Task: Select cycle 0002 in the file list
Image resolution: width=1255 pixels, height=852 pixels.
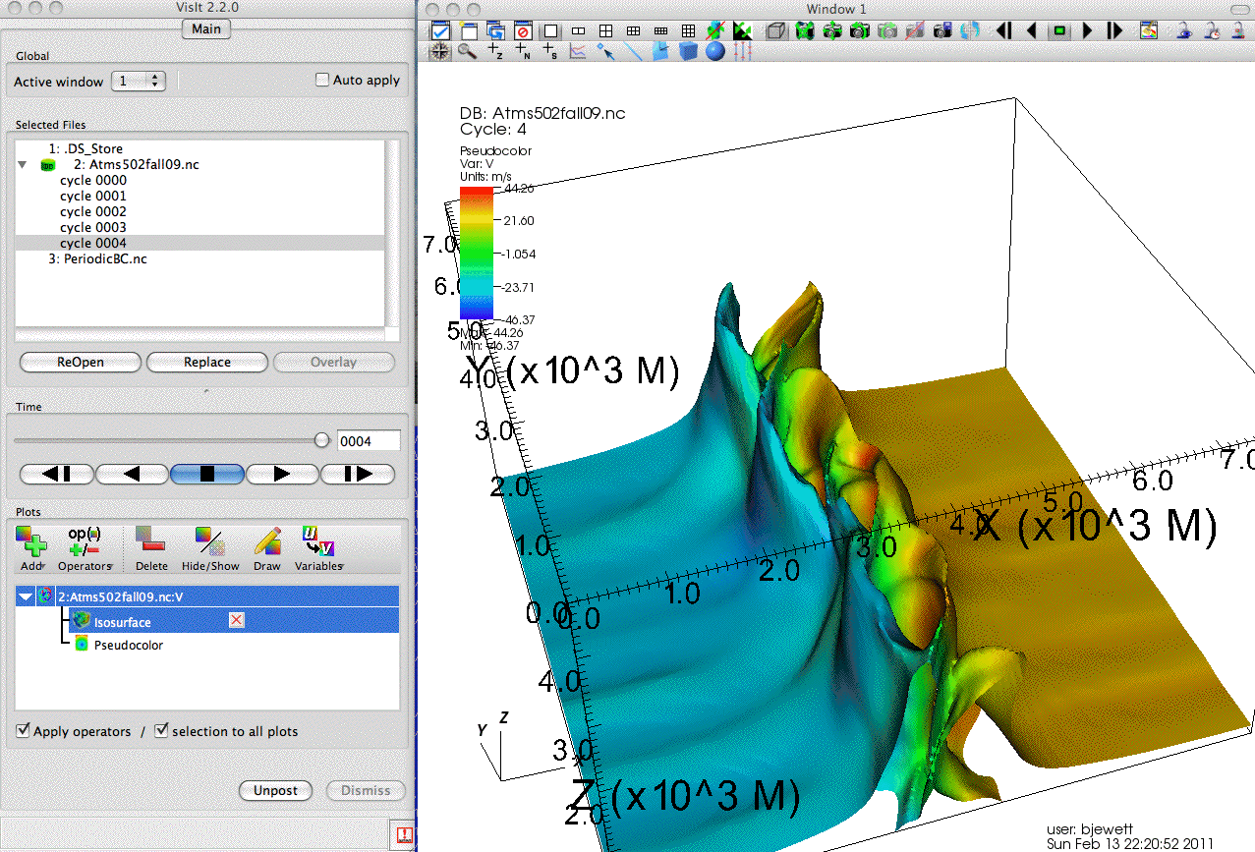Action: coord(93,211)
